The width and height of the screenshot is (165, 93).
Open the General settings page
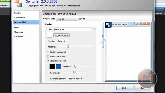click(18, 13)
